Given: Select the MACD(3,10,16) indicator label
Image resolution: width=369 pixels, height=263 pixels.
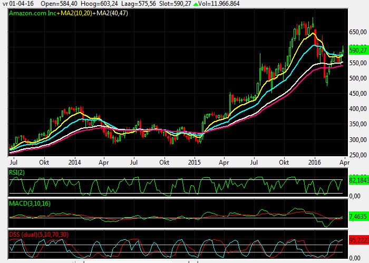Looking at the screenshot, I should click(x=30, y=204).
